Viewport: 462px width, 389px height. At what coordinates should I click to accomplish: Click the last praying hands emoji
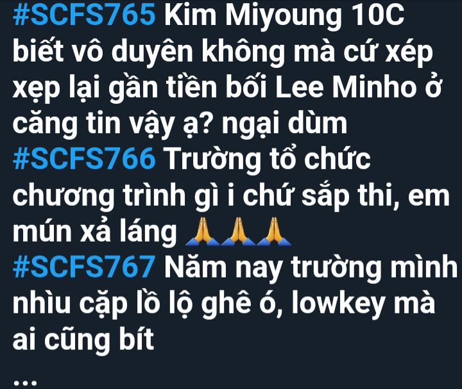pos(274,231)
